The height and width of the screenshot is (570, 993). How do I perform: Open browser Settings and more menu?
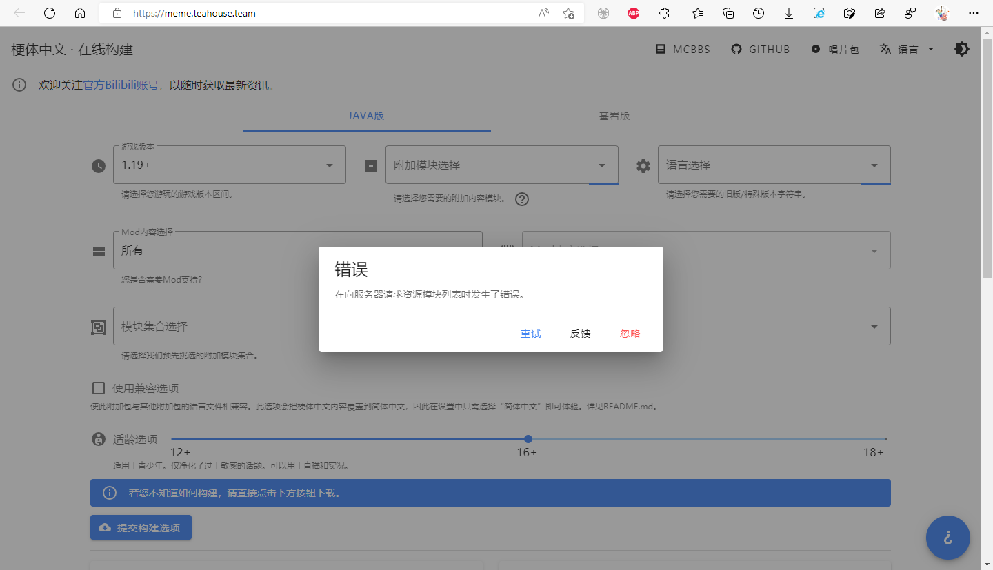(x=974, y=13)
